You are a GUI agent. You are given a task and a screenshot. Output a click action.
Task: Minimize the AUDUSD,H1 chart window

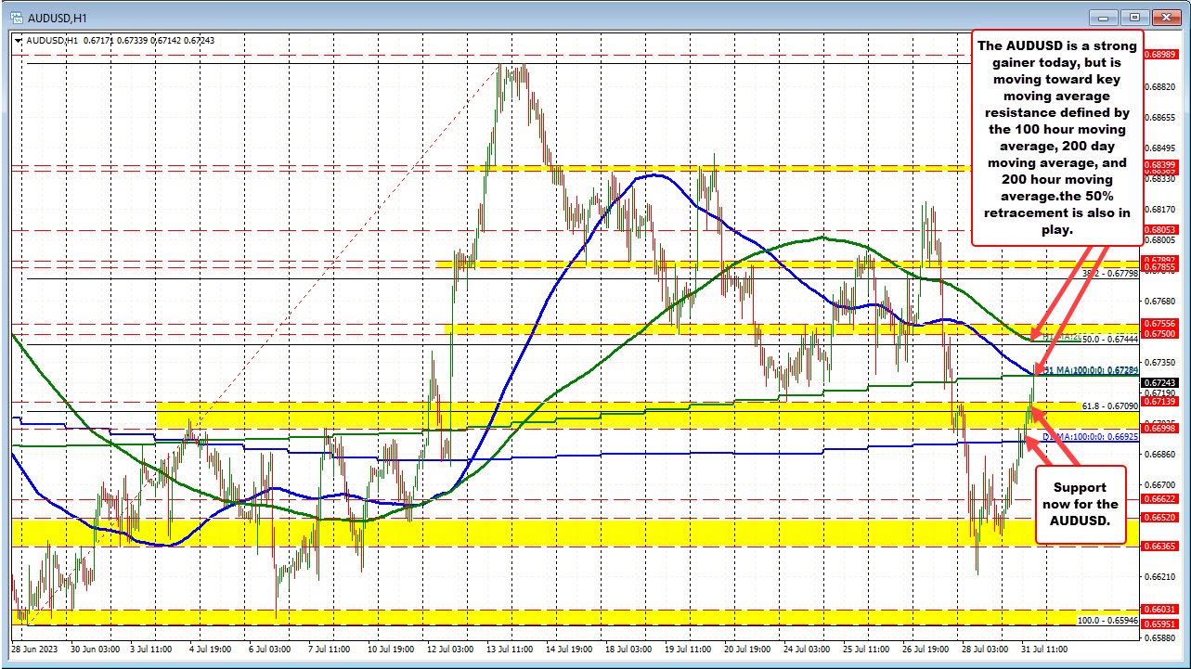(x=1104, y=17)
